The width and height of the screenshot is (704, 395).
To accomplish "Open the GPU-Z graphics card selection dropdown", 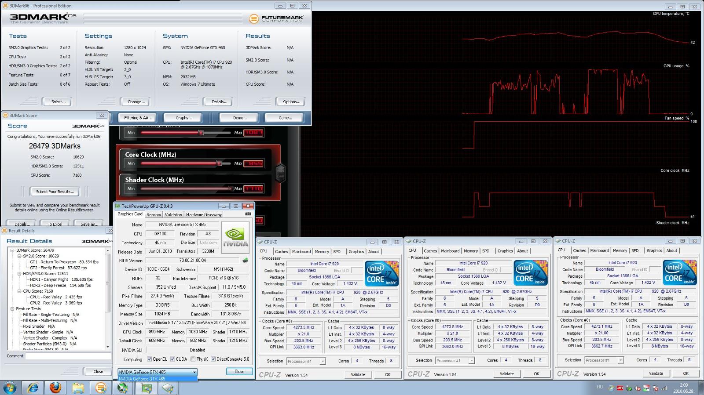I will click(158, 372).
